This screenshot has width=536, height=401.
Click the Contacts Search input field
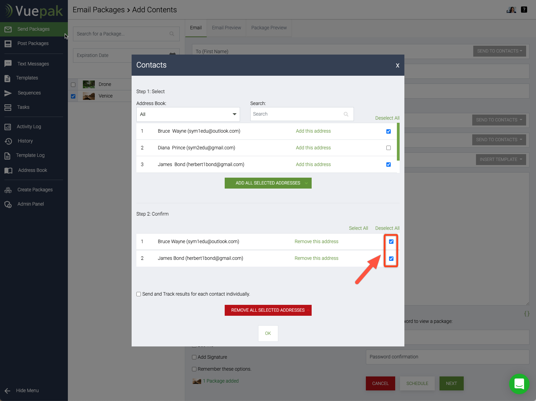pos(302,114)
